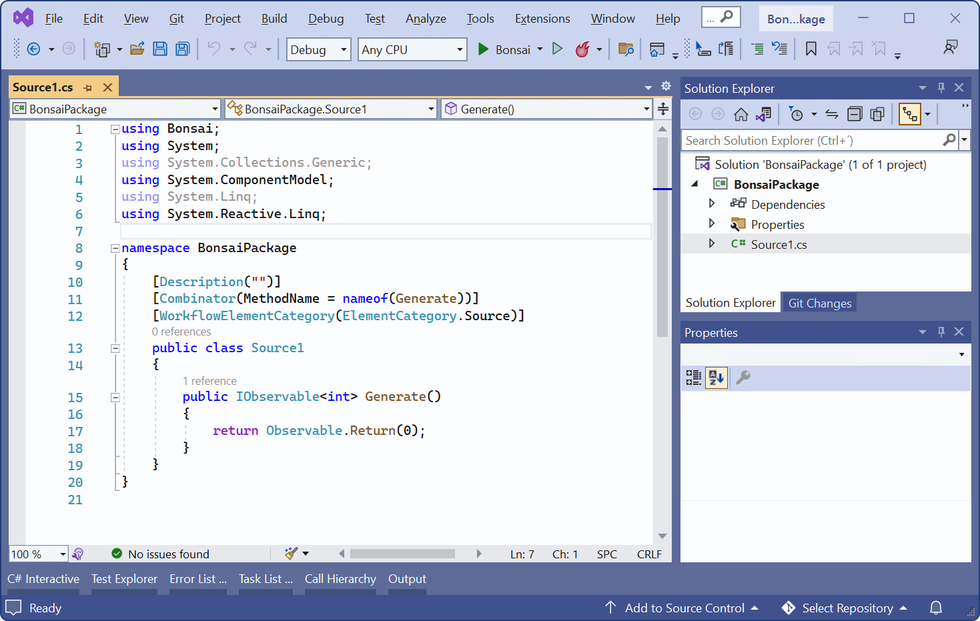Image resolution: width=980 pixels, height=621 pixels.
Task: Click the Visual Studio search box icon
Action: (721, 17)
